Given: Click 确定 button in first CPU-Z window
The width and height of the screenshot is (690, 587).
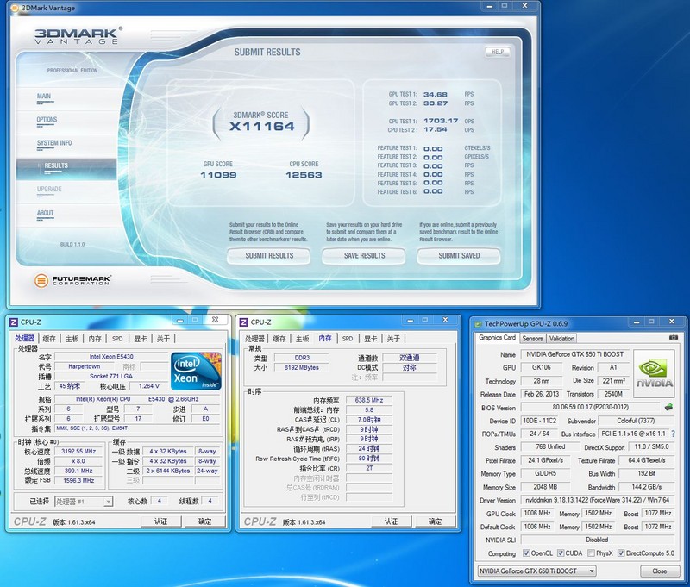Looking at the screenshot, I should pos(204,521).
